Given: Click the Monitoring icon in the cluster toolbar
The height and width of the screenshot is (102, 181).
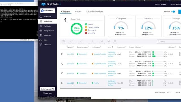Looking at the screenshot, I should [102, 42].
